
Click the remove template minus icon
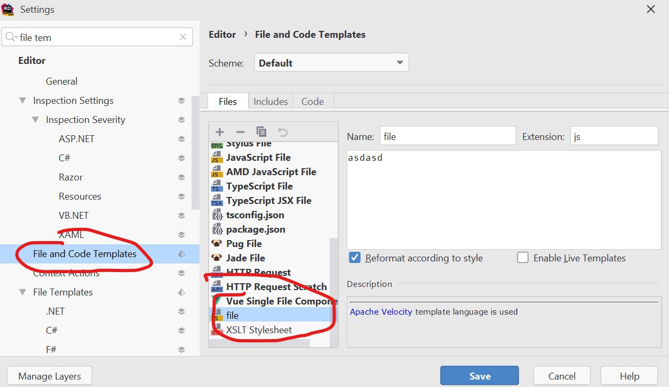pos(240,131)
